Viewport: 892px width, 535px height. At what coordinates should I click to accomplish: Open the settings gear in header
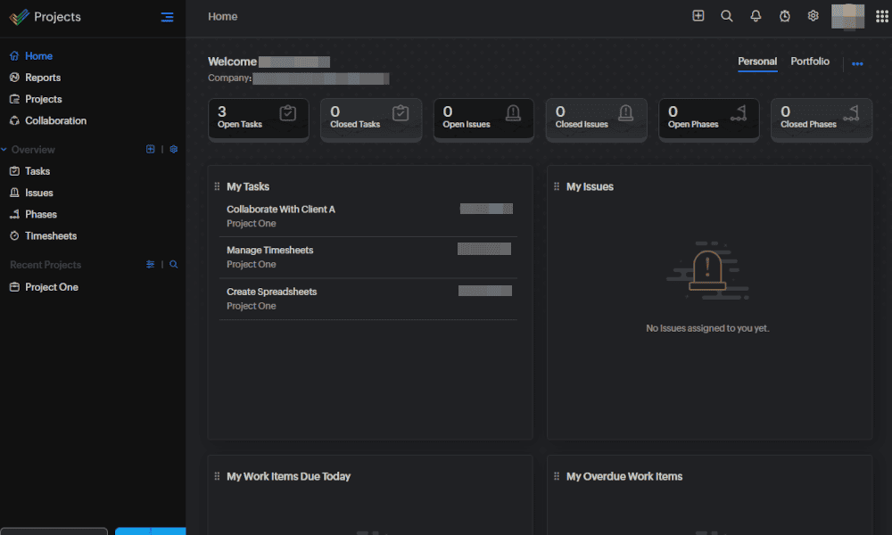tap(813, 16)
